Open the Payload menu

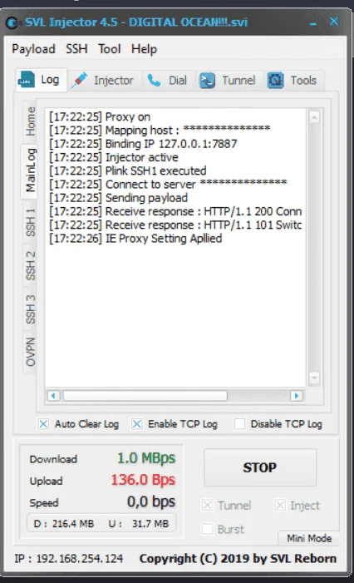[x=33, y=49]
